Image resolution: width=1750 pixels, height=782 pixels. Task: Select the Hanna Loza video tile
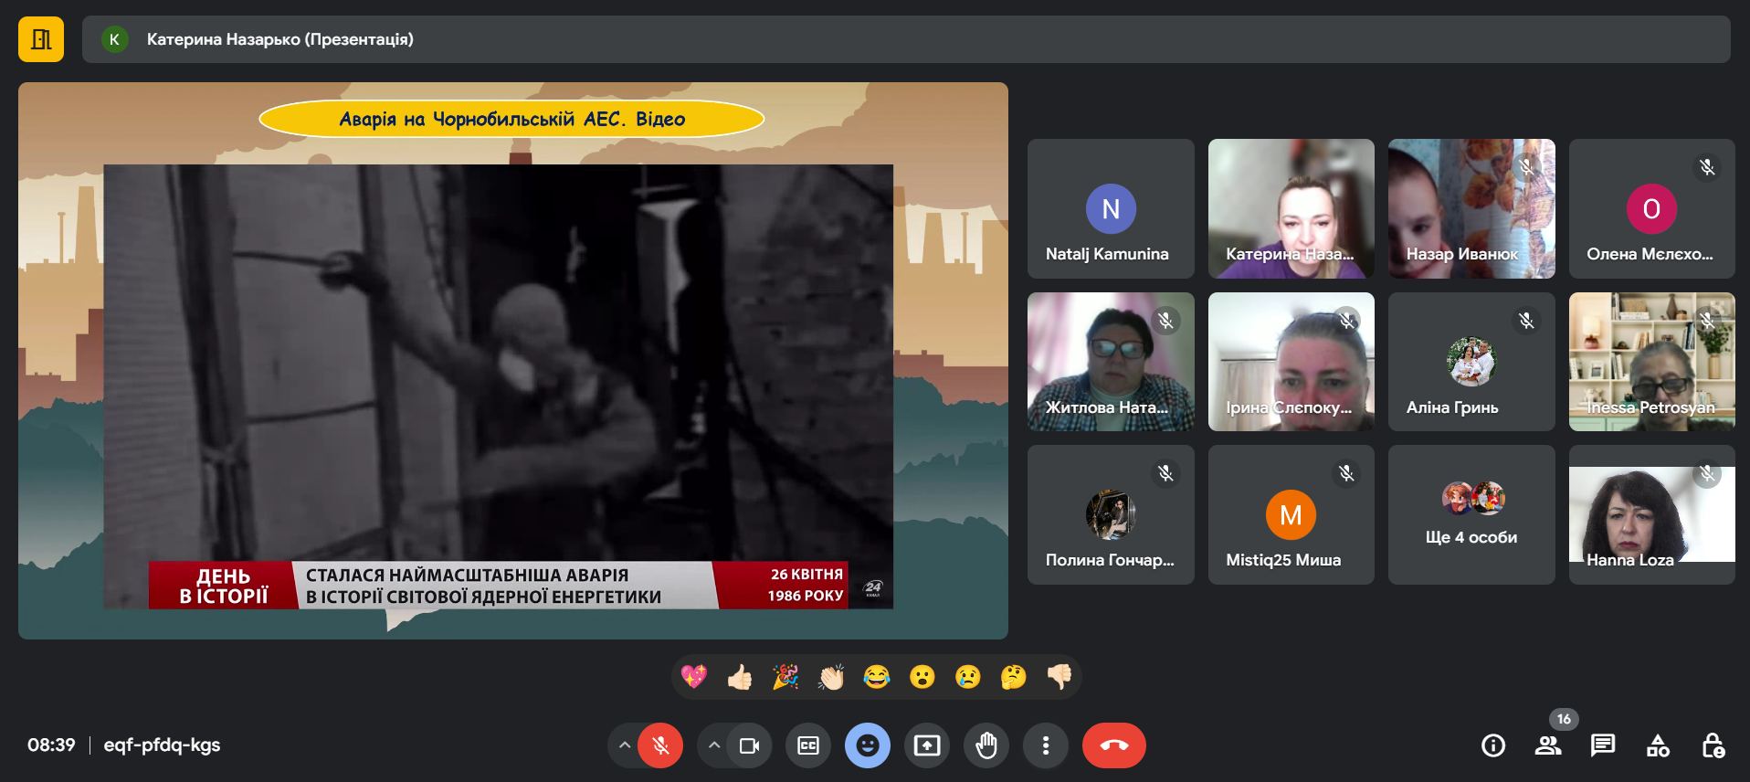(1651, 514)
